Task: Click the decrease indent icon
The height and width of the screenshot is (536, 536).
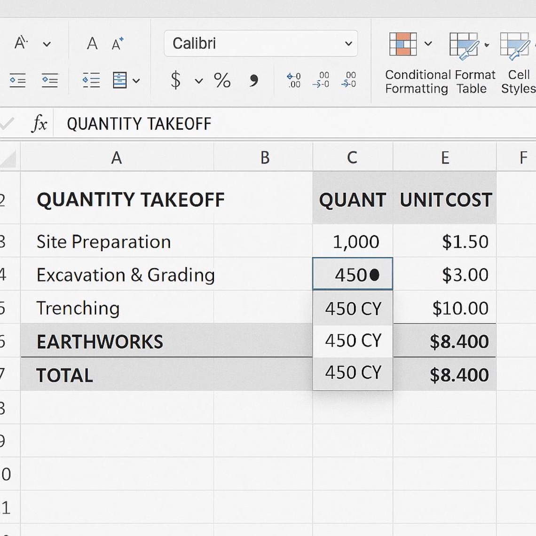Action: click(17, 80)
